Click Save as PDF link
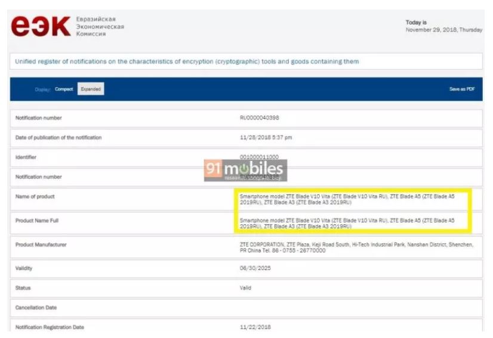The height and width of the screenshot is (338, 493). [x=462, y=89]
